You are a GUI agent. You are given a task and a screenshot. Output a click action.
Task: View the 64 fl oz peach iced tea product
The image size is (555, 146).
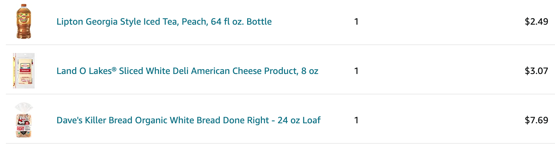click(164, 21)
